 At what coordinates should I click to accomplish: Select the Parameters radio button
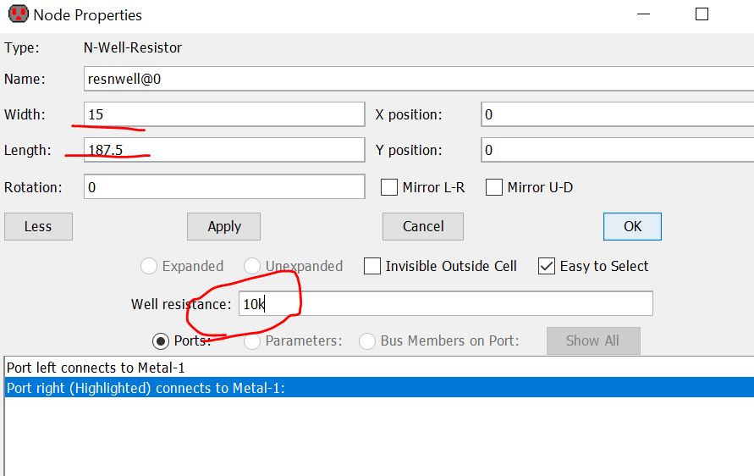(252, 340)
